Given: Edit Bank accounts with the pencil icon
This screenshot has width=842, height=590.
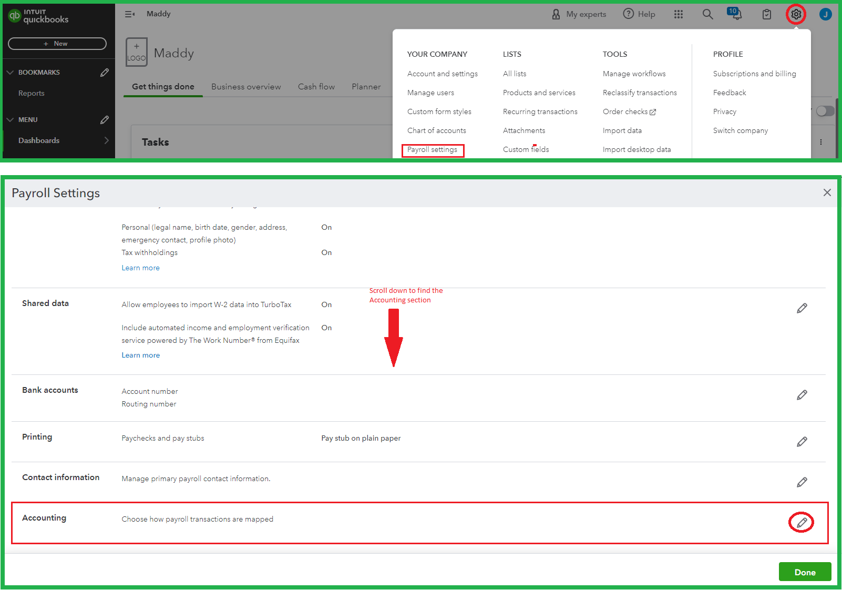Looking at the screenshot, I should [802, 394].
